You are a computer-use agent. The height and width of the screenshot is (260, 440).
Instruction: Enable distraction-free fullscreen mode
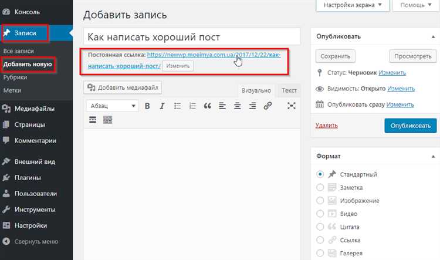(x=291, y=106)
